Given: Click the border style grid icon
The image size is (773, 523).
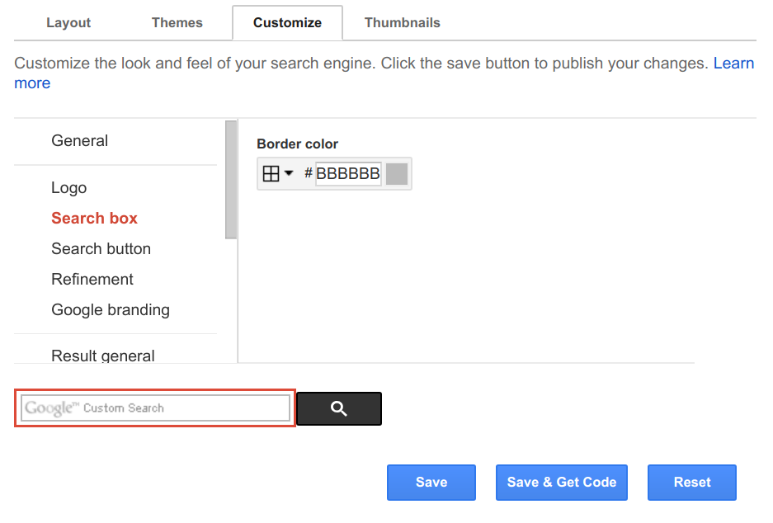Looking at the screenshot, I should (x=270, y=173).
